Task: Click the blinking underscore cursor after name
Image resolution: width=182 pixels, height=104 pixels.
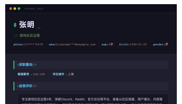Action: pos(39,28)
